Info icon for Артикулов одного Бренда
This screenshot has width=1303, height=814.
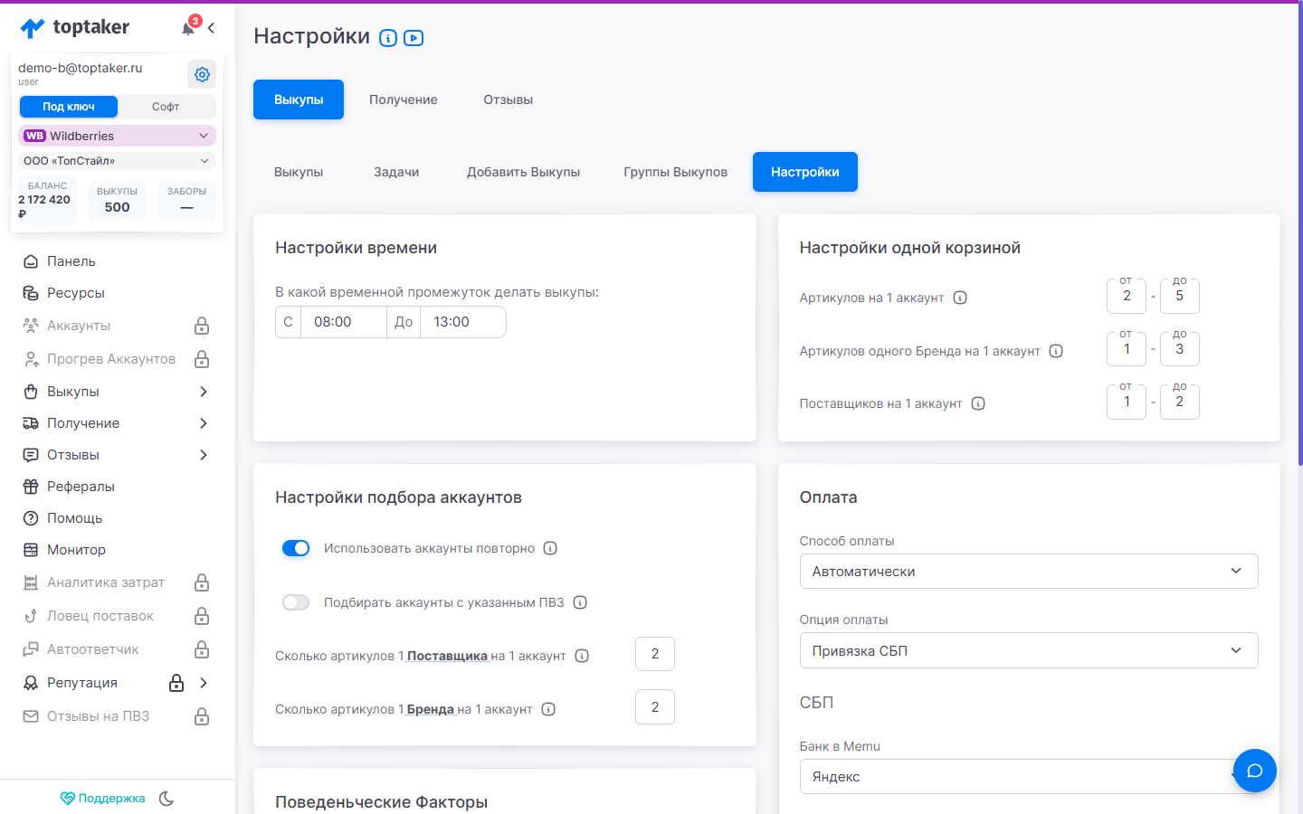click(1056, 351)
